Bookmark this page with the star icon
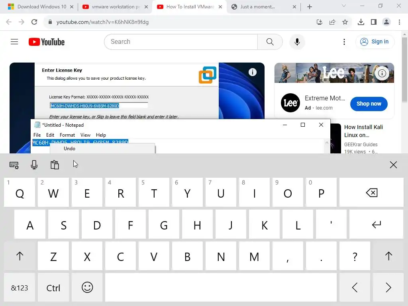Image resolution: width=408 pixels, height=306 pixels. pyautogui.click(x=345, y=22)
